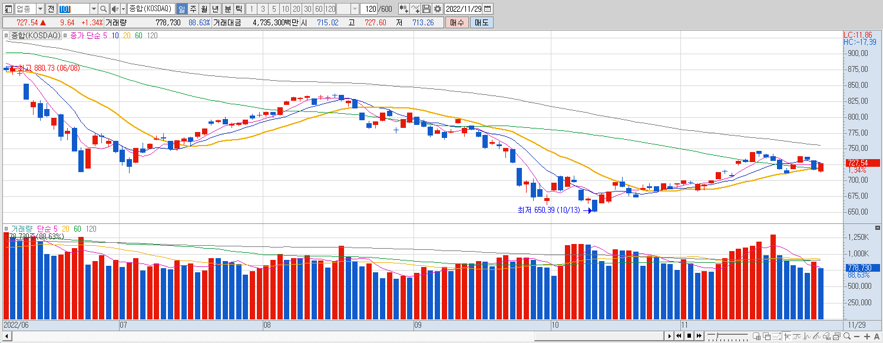Click the diagonal lines drawing tool icon
Screen dimensions: 883x343
pyautogui.click(x=816, y=336)
